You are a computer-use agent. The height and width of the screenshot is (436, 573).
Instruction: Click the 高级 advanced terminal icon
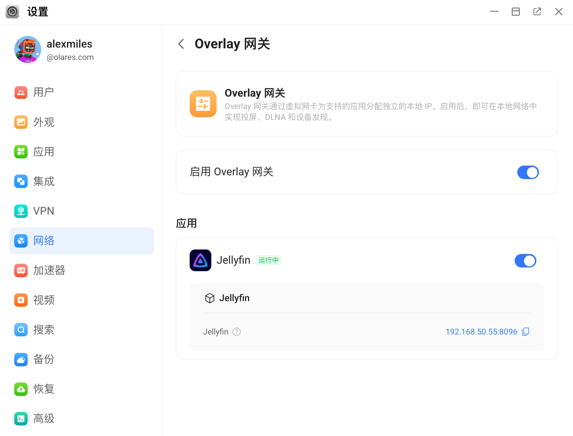coord(21,419)
